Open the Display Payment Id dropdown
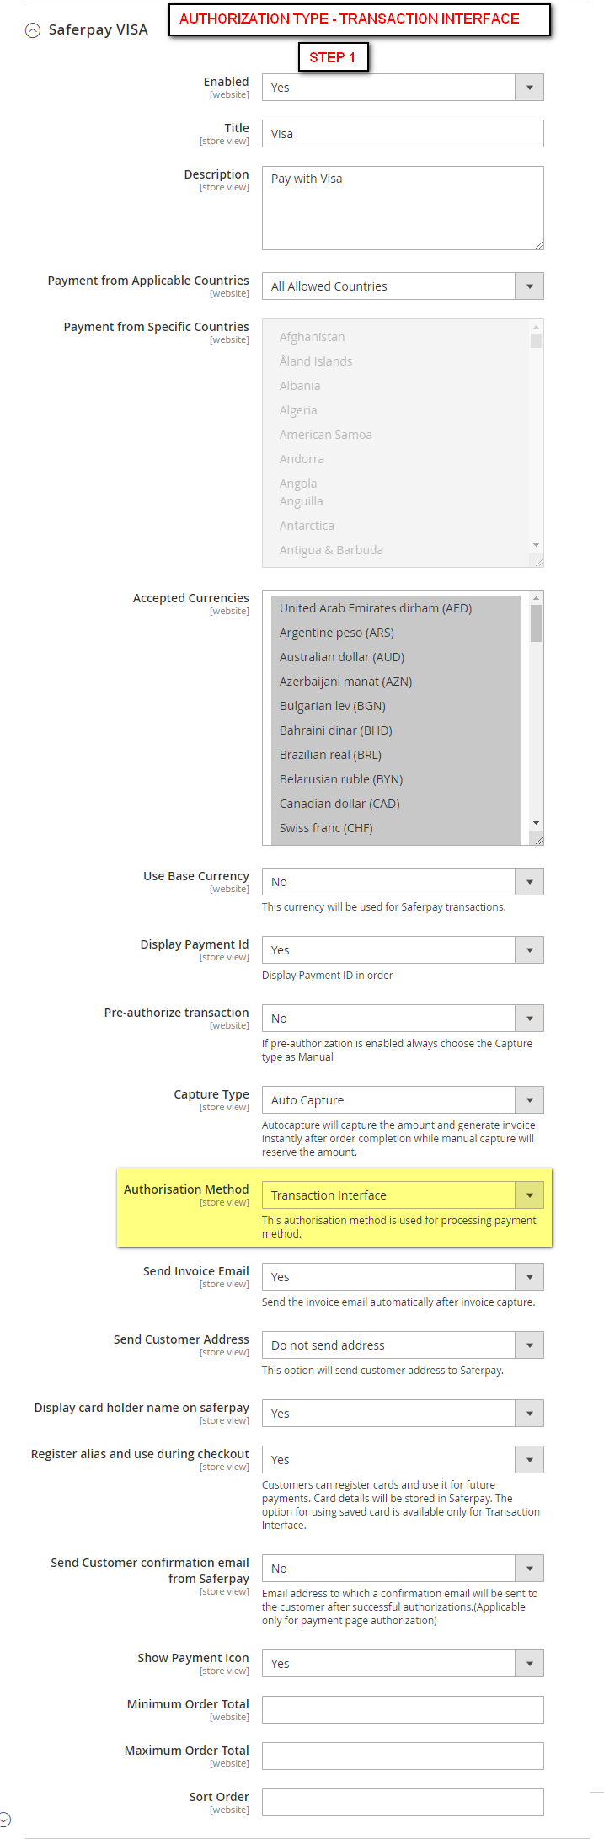 402,950
